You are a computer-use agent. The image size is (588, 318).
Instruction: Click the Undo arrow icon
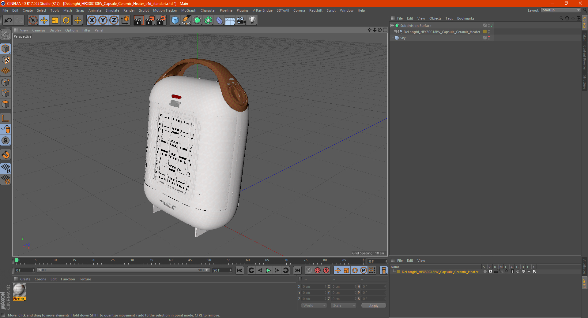pyautogui.click(x=8, y=20)
